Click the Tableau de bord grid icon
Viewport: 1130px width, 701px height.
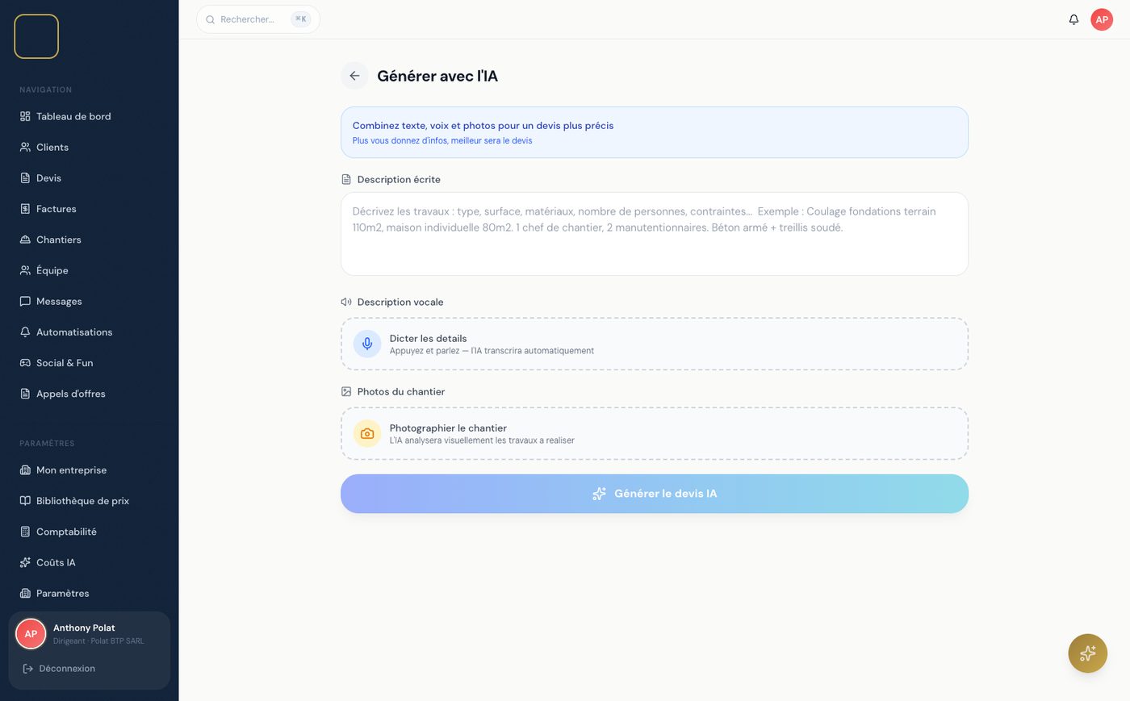(25, 116)
